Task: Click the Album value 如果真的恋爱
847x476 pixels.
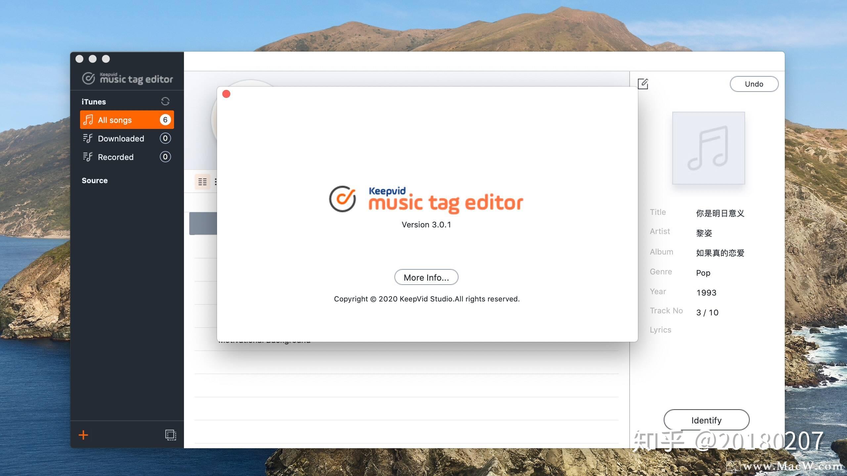Action: 720,253
